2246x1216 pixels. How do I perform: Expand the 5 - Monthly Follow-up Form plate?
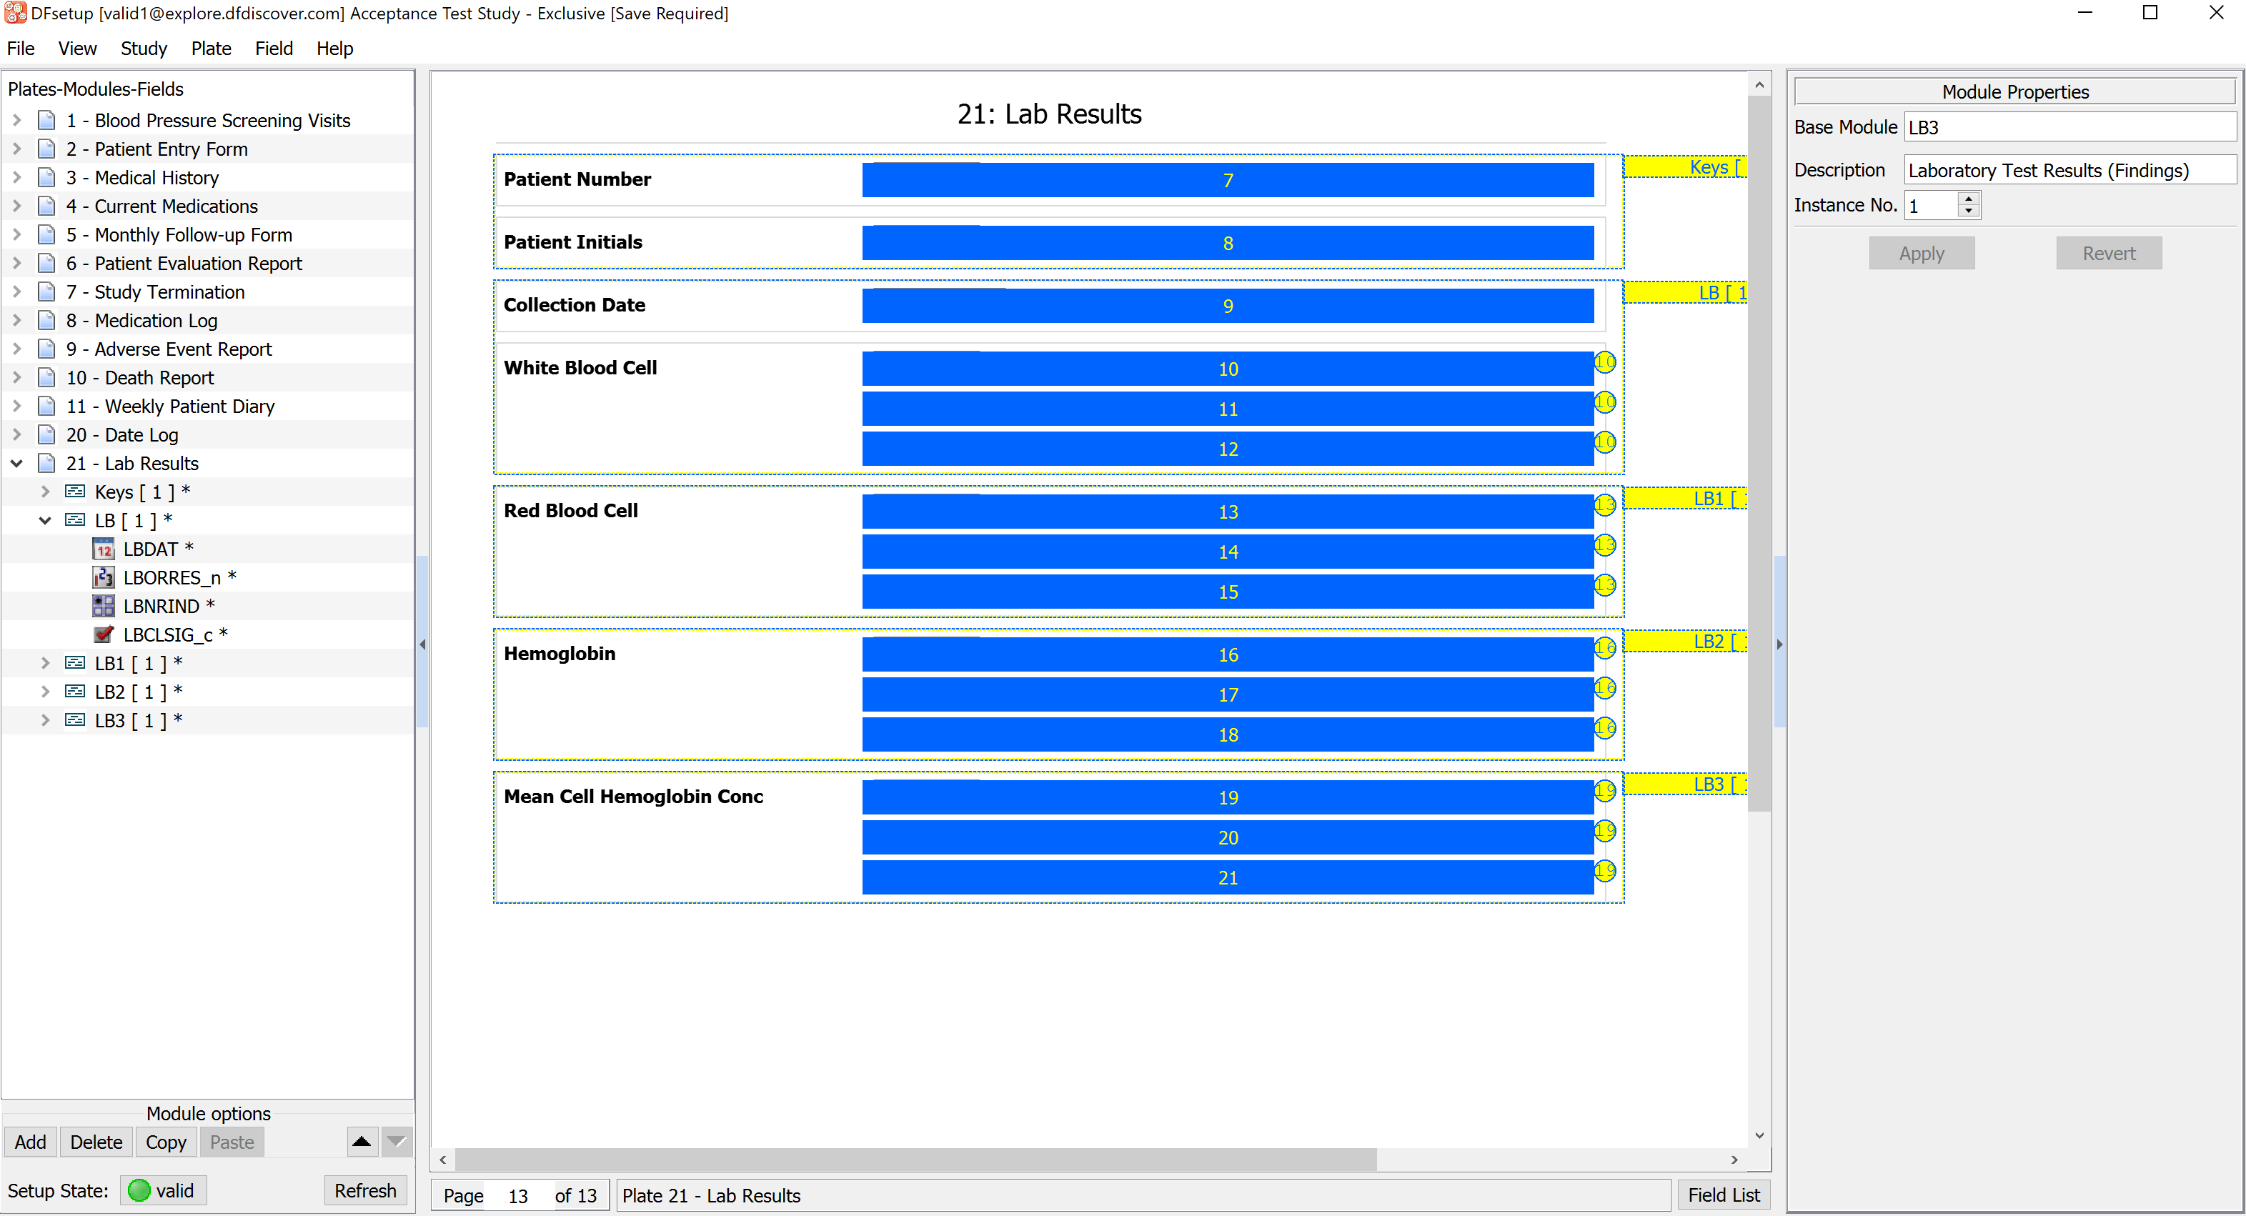16,234
